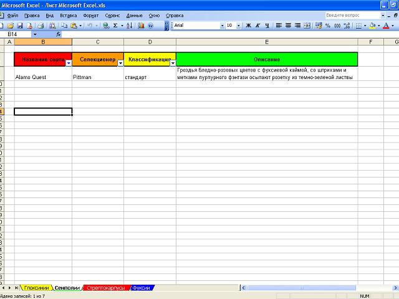Screen dimensions: 399x299
Task: Expand the Arial font name dropdown
Action: pyautogui.click(x=222, y=26)
